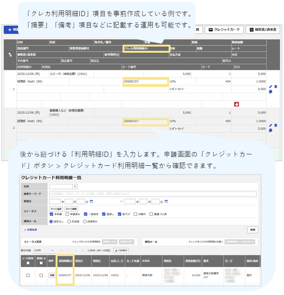The height and width of the screenshot is (295, 284).
Task: Copy row 1 with the duplicate icon
Action: [270, 92]
